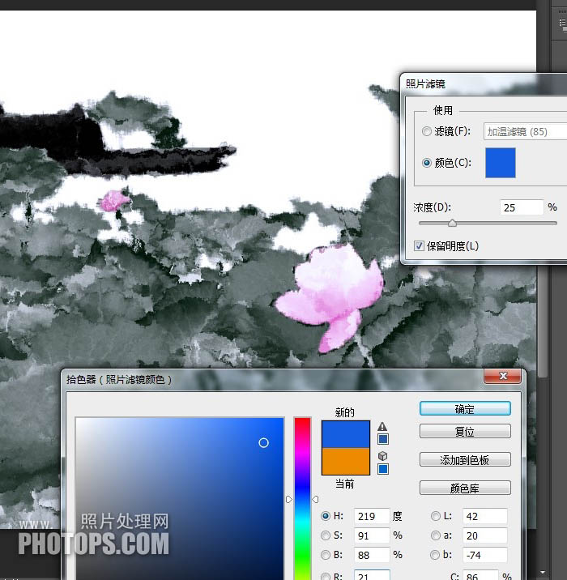
Task: Select the 颜色(C) radio button
Action: point(426,163)
